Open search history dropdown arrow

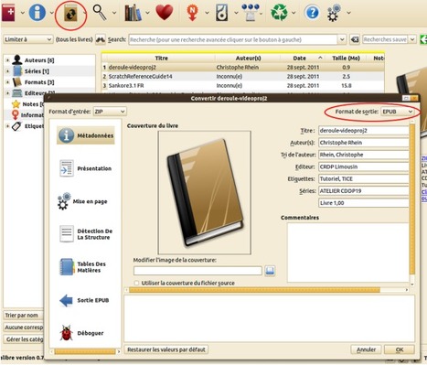tap(342, 39)
